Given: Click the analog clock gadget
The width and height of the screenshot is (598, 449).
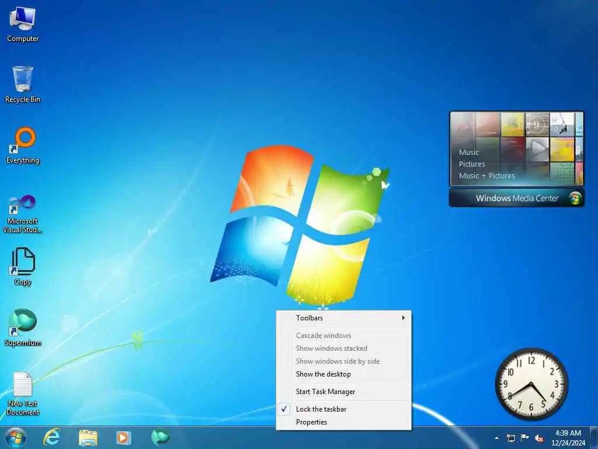Looking at the screenshot, I should pyautogui.click(x=531, y=384).
